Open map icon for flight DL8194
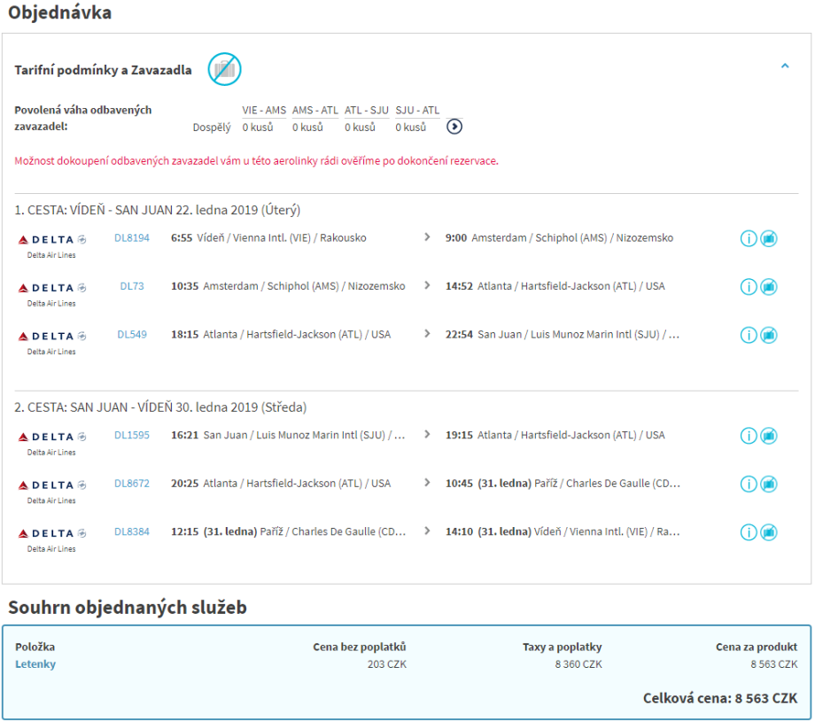The image size is (815, 721). click(x=769, y=239)
